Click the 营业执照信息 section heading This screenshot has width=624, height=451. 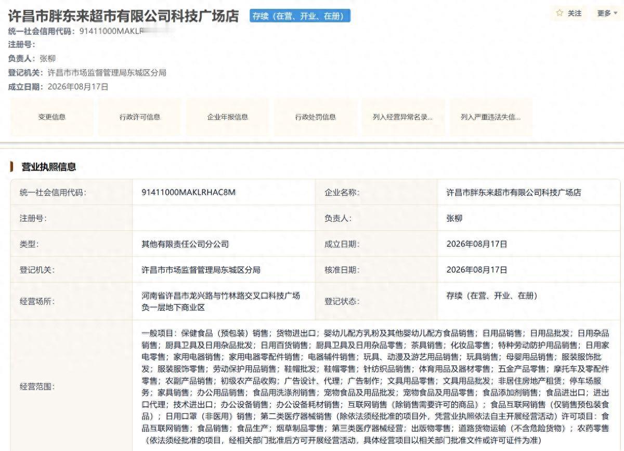click(x=48, y=167)
